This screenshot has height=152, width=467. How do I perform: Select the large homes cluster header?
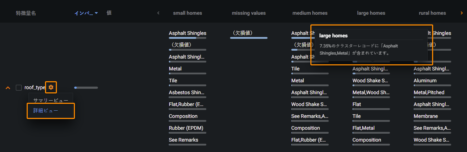(371, 13)
